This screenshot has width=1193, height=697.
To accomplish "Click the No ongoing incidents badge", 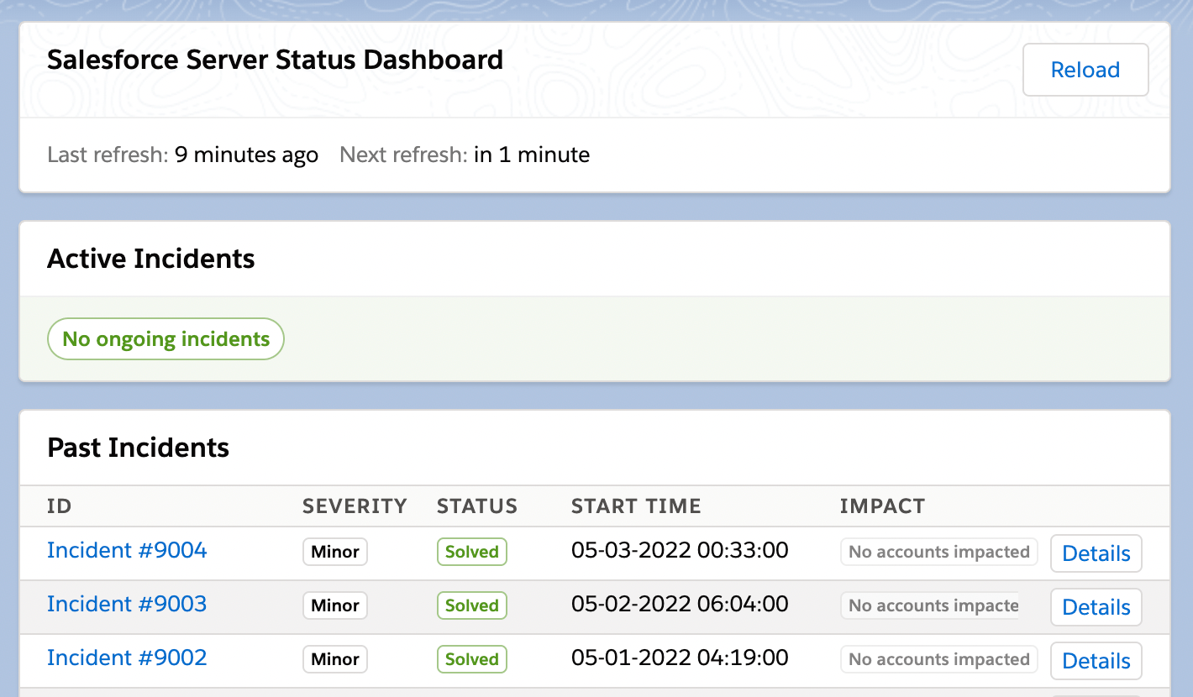I will pyautogui.click(x=166, y=339).
